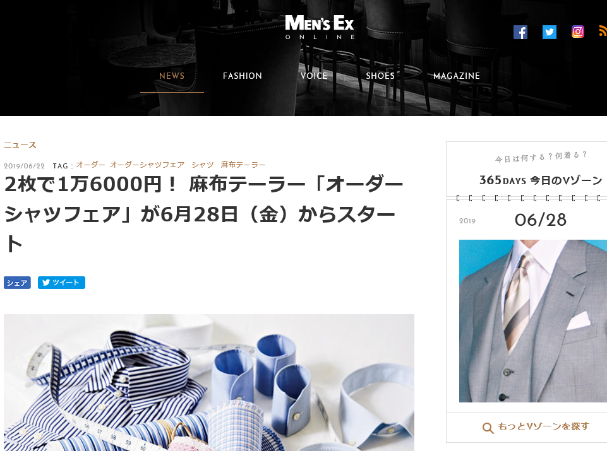The height and width of the screenshot is (451, 607).
Task: Click the magnifier icon beside もっとVゾーンを探す
Action: pyautogui.click(x=488, y=428)
